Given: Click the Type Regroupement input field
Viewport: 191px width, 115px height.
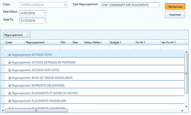Looking at the screenshot, I should (x=130, y=5).
